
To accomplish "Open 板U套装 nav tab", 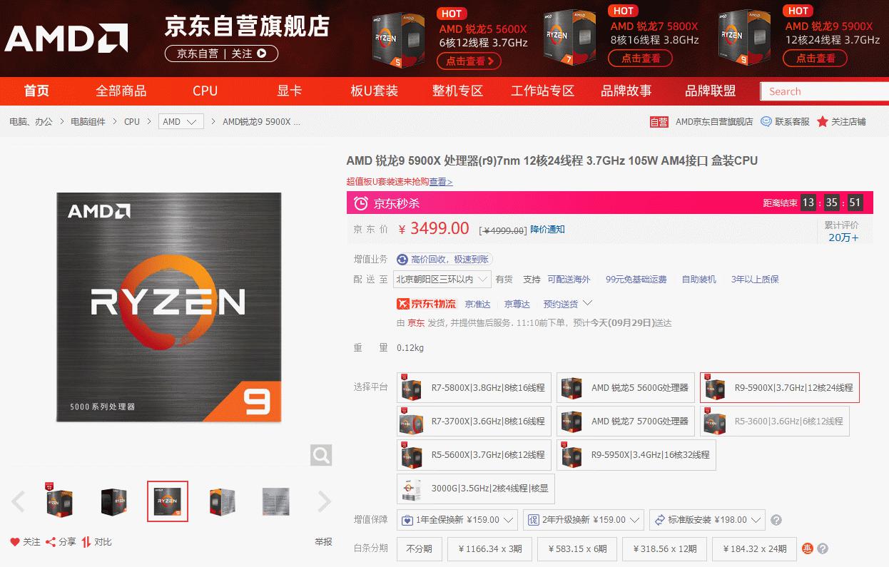I will click(375, 91).
